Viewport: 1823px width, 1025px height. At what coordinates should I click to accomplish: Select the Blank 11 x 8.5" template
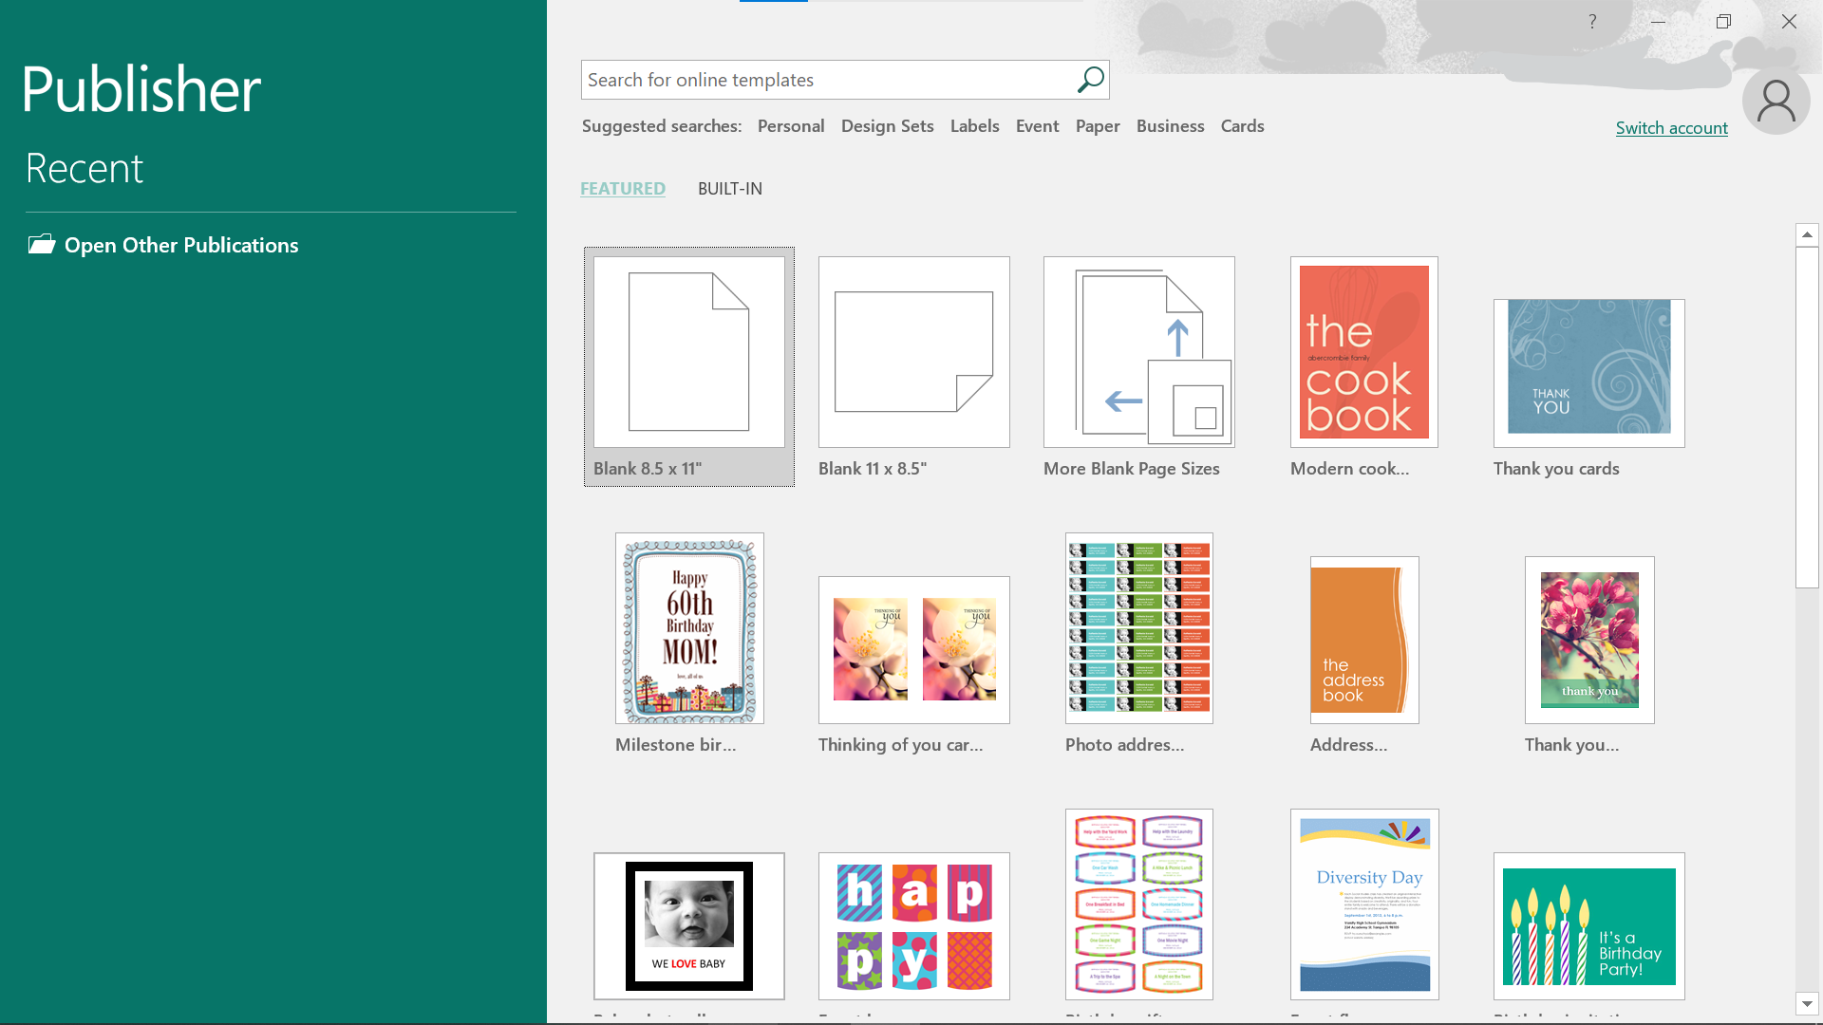coord(914,352)
